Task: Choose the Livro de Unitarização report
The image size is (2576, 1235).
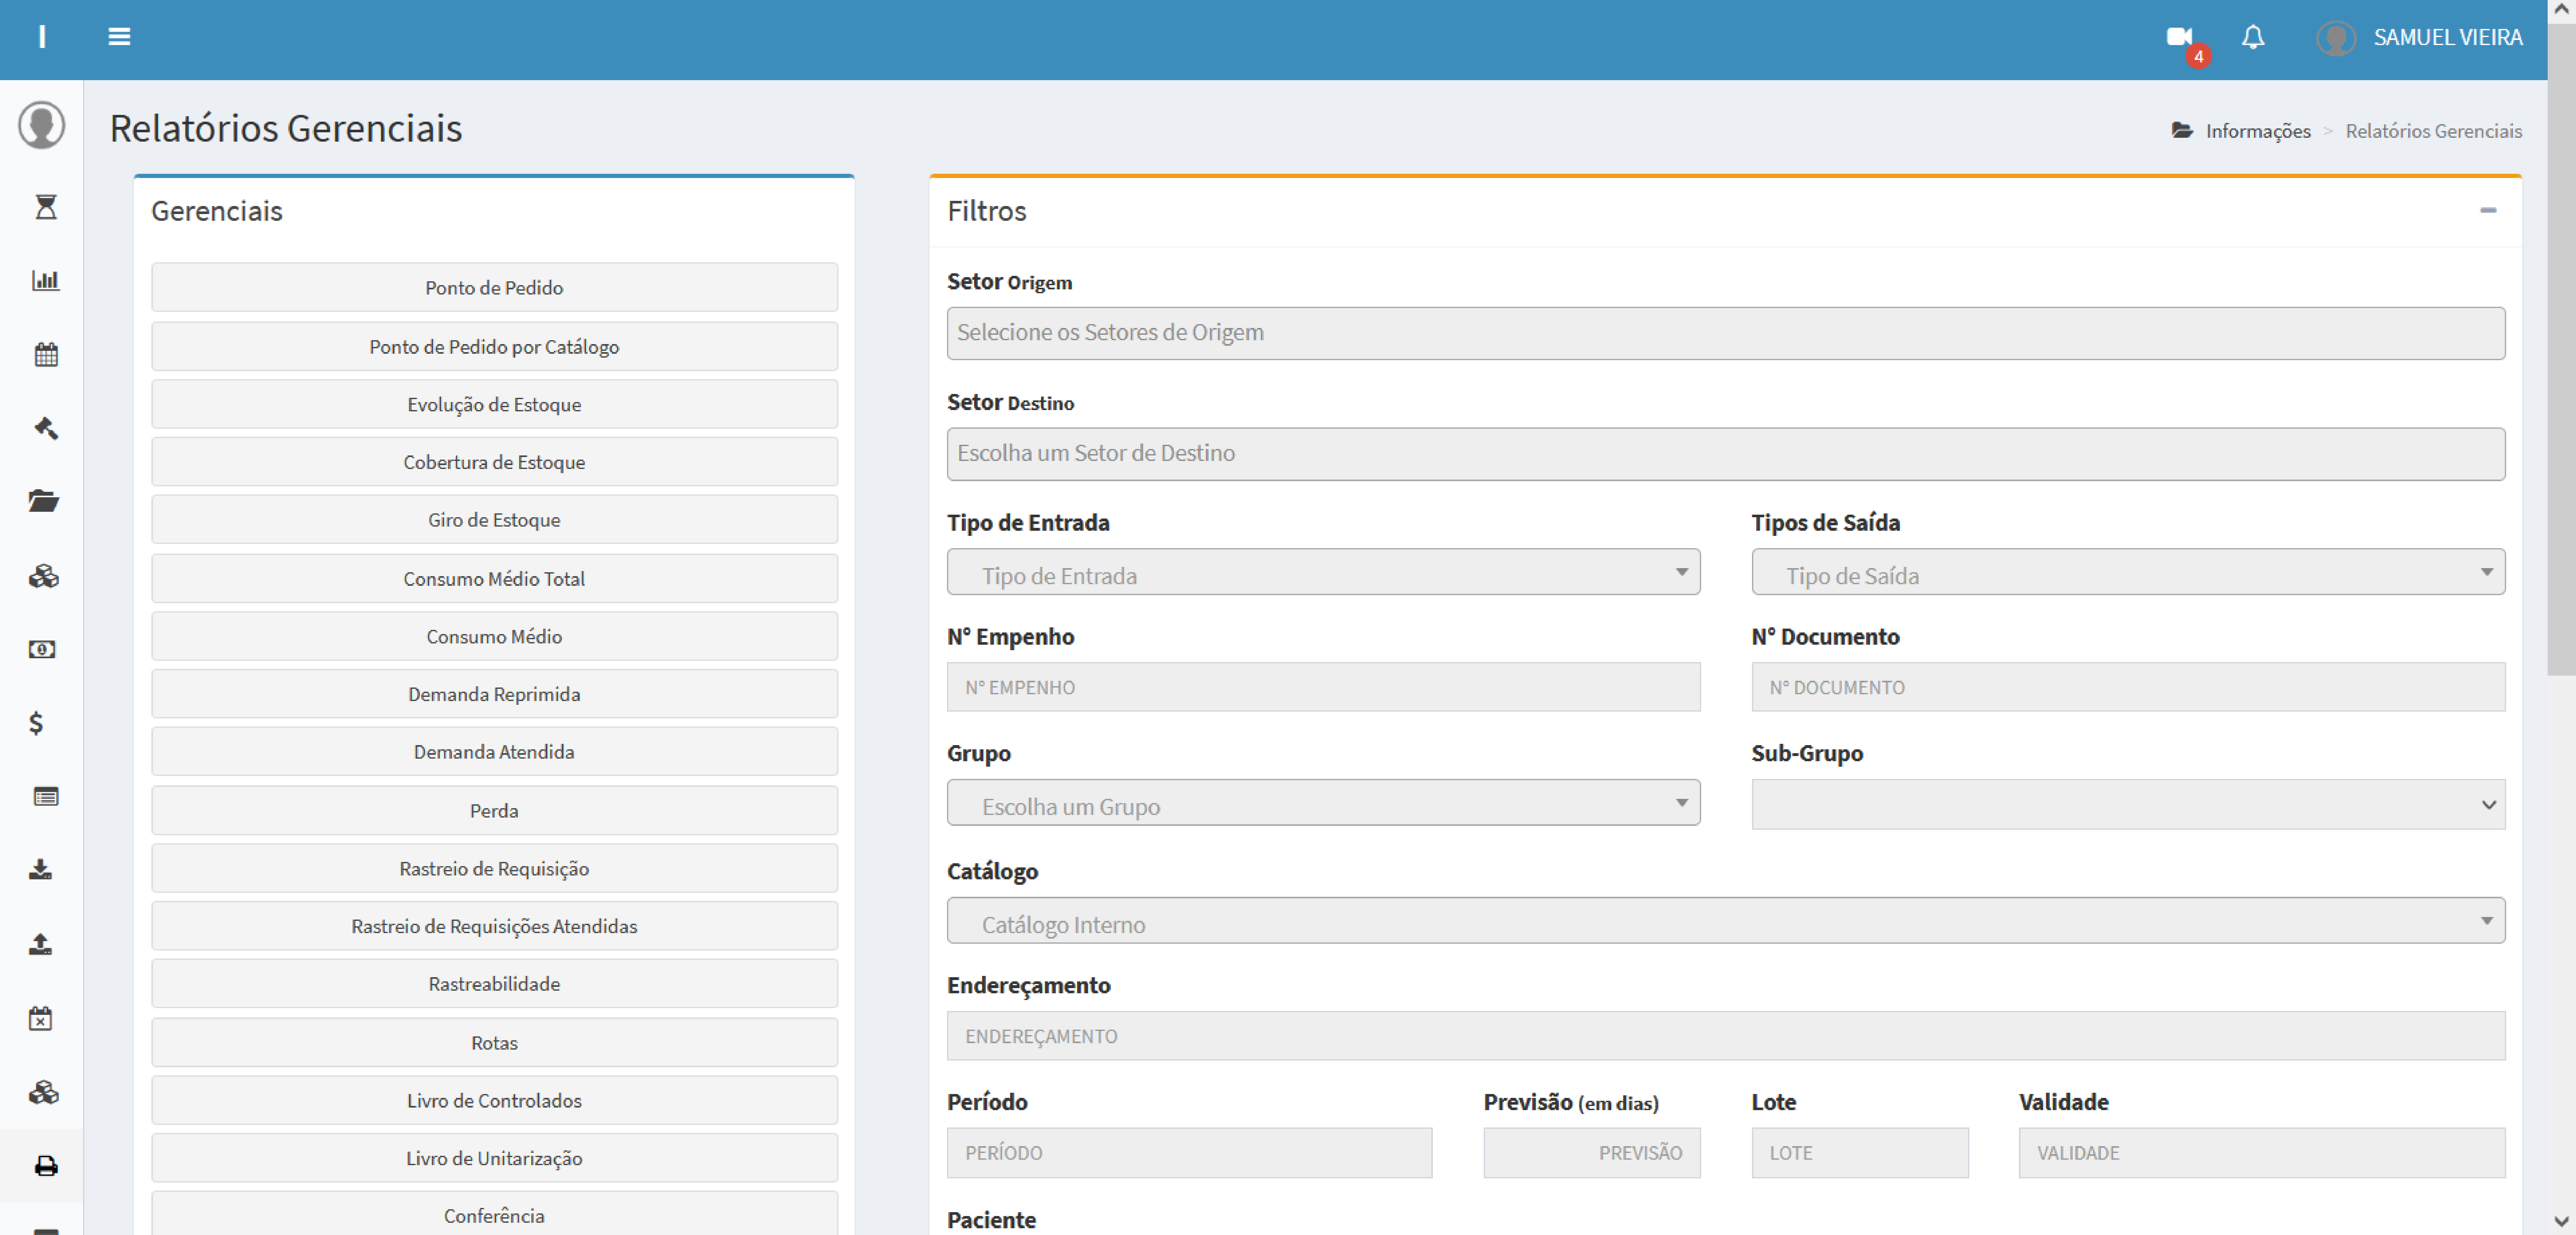Action: pyautogui.click(x=494, y=1158)
